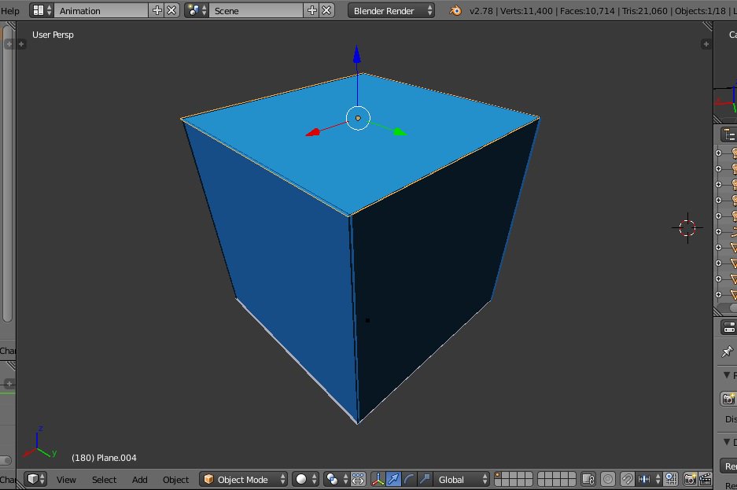Enable the translate manipulator arrow

pos(393,479)
